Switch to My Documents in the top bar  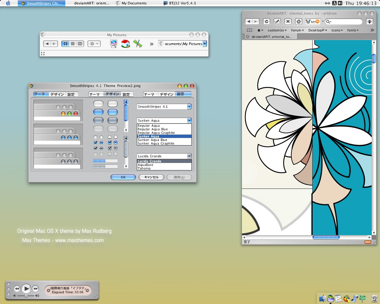pos(131,3)
